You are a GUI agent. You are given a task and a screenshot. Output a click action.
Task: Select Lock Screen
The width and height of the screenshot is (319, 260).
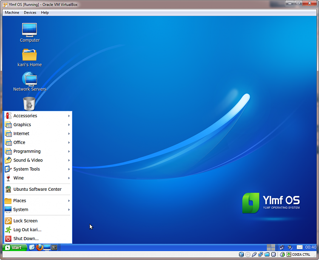coord(37,221)
